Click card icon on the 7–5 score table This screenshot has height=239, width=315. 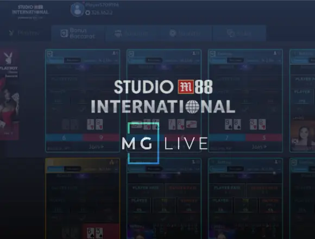212,54
